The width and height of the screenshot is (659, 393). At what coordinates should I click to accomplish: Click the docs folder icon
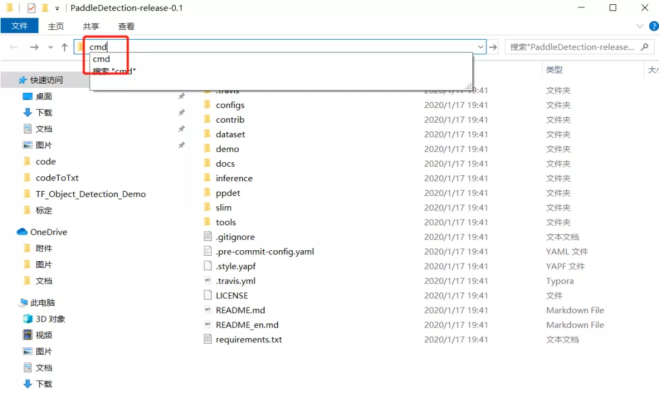pyautogui.click(x=207, y=164)
